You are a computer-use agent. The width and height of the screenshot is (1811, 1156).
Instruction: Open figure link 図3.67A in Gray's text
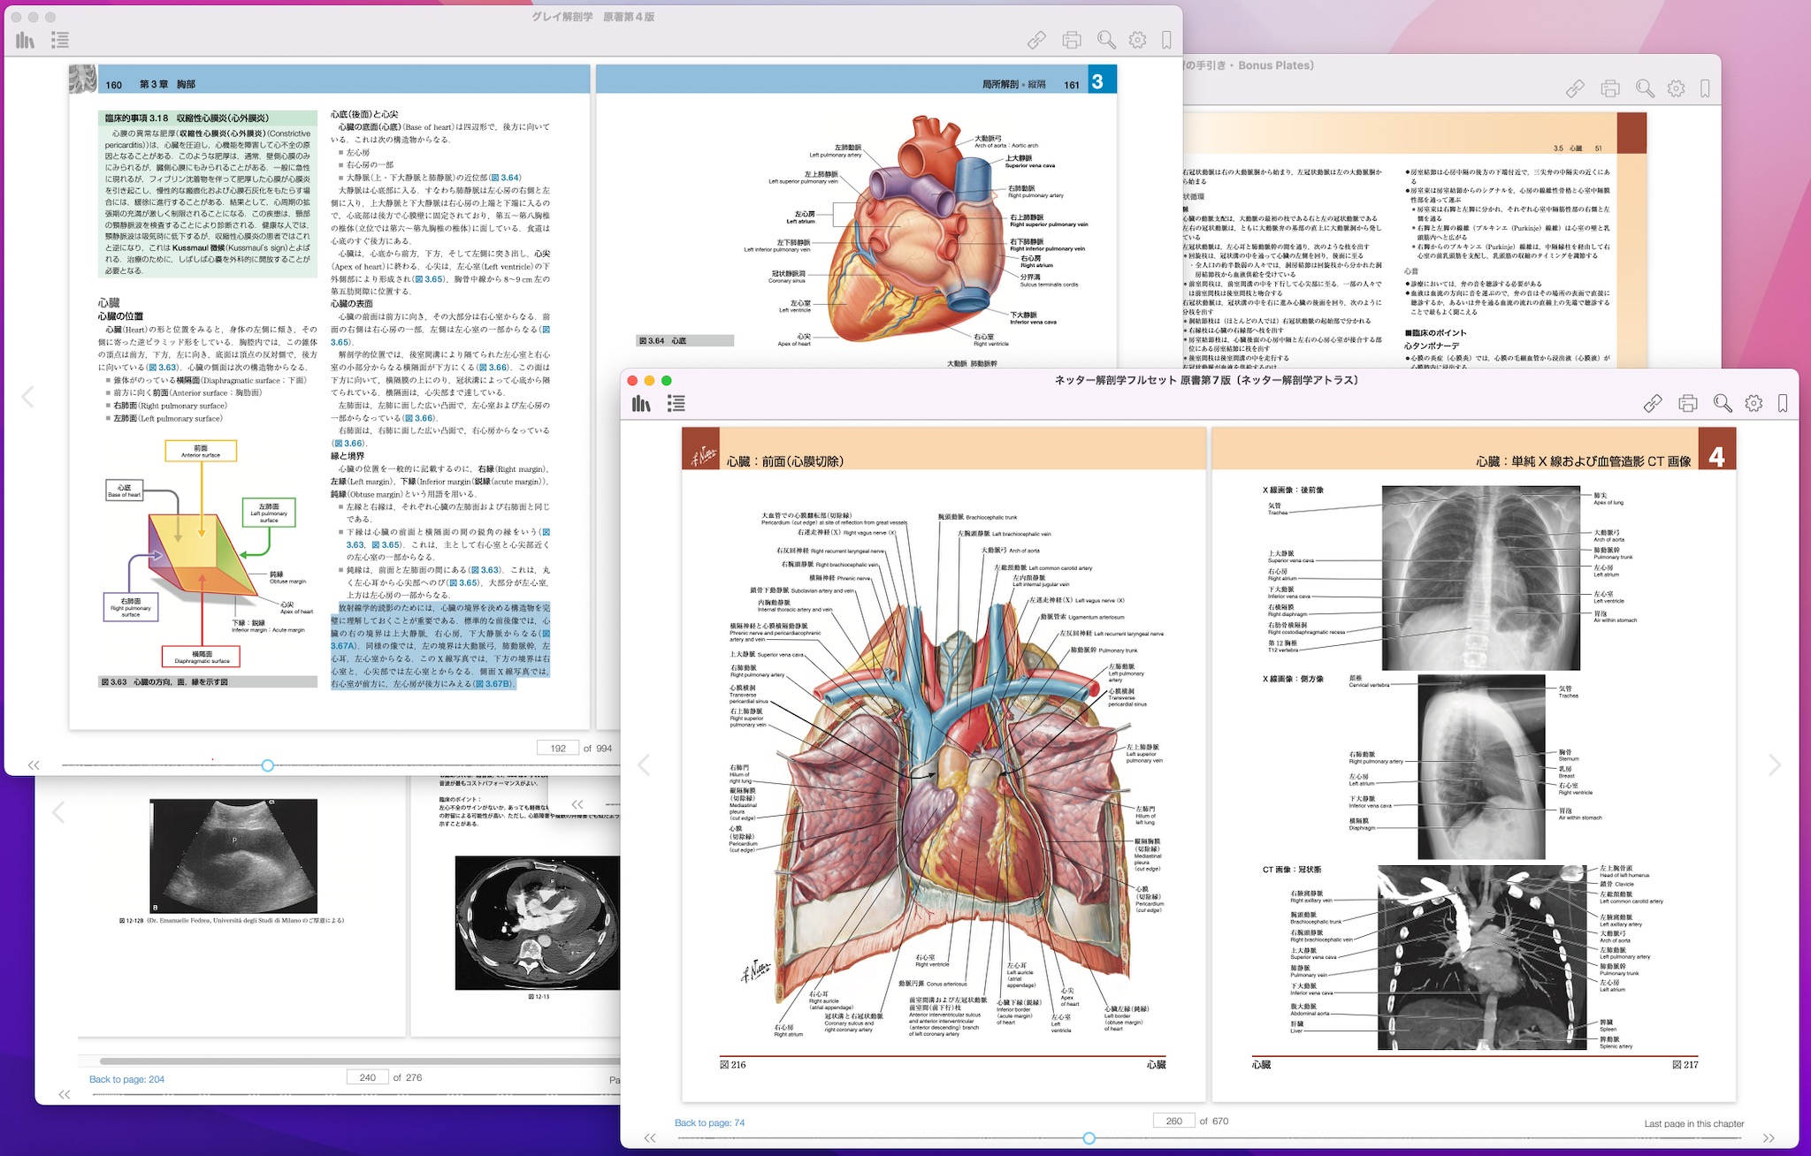342,646
